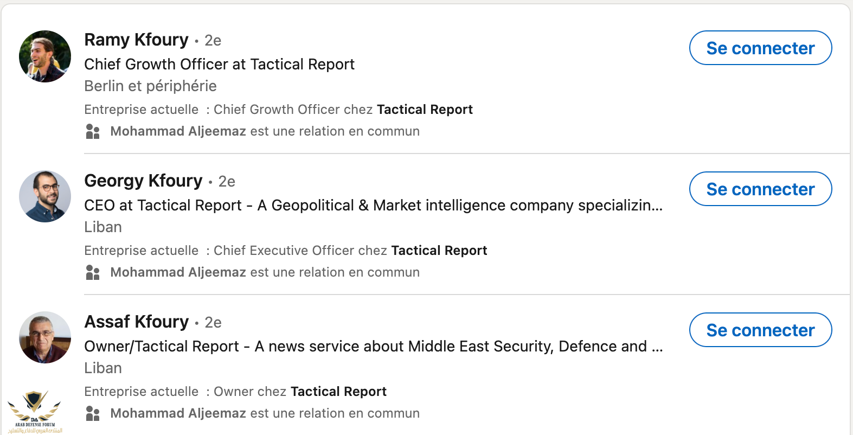Open Mohammad Aljeemaz mutual link for Ramy Kfoury
The width and height of the screenshot is (853, 435).
point(178,131)
